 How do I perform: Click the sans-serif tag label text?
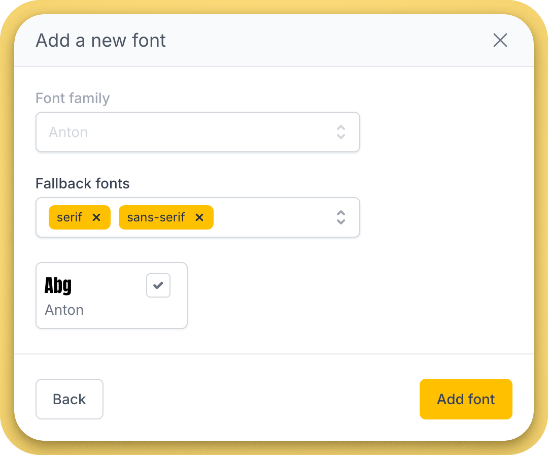[156, 217]
